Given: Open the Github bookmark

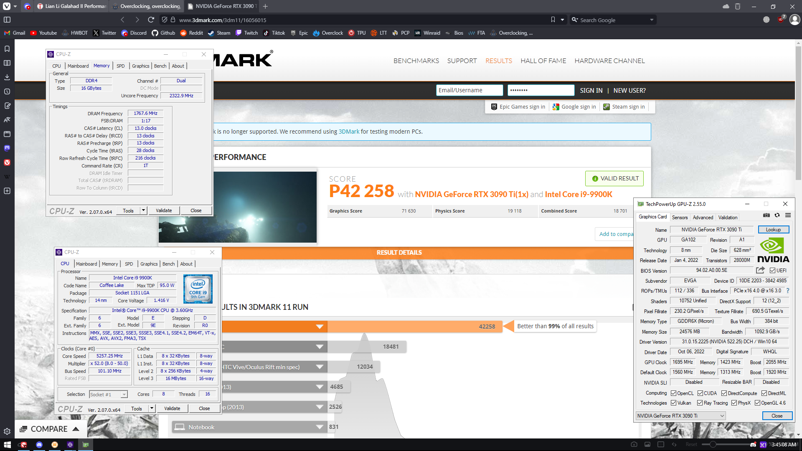Looking at the screenshot, I should pos(163,33).
